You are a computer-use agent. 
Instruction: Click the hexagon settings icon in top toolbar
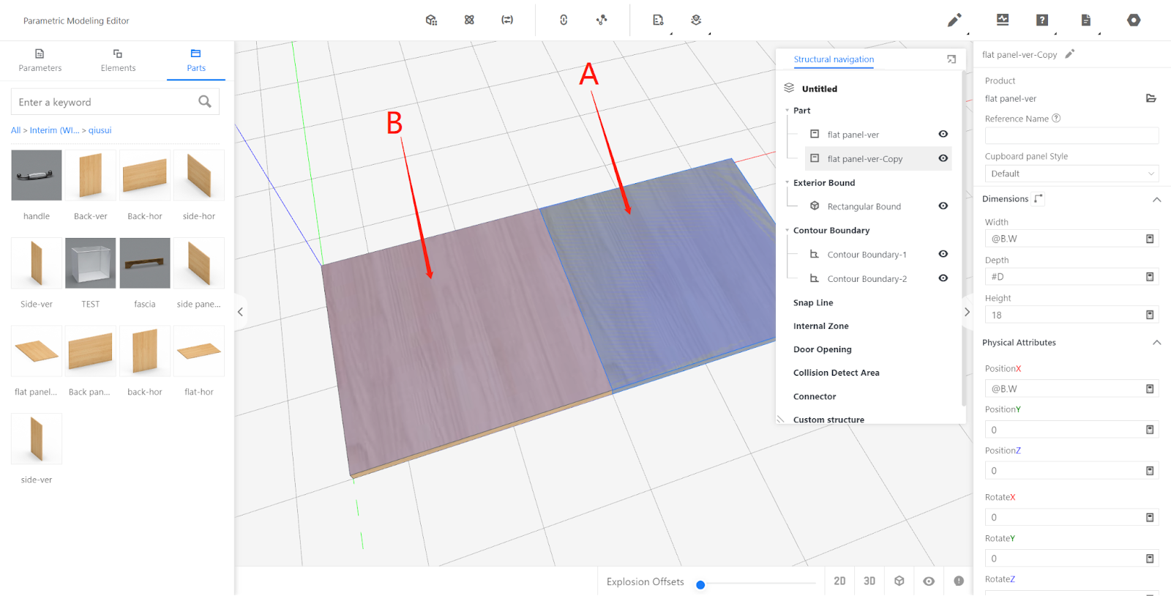coord(1134,21)
